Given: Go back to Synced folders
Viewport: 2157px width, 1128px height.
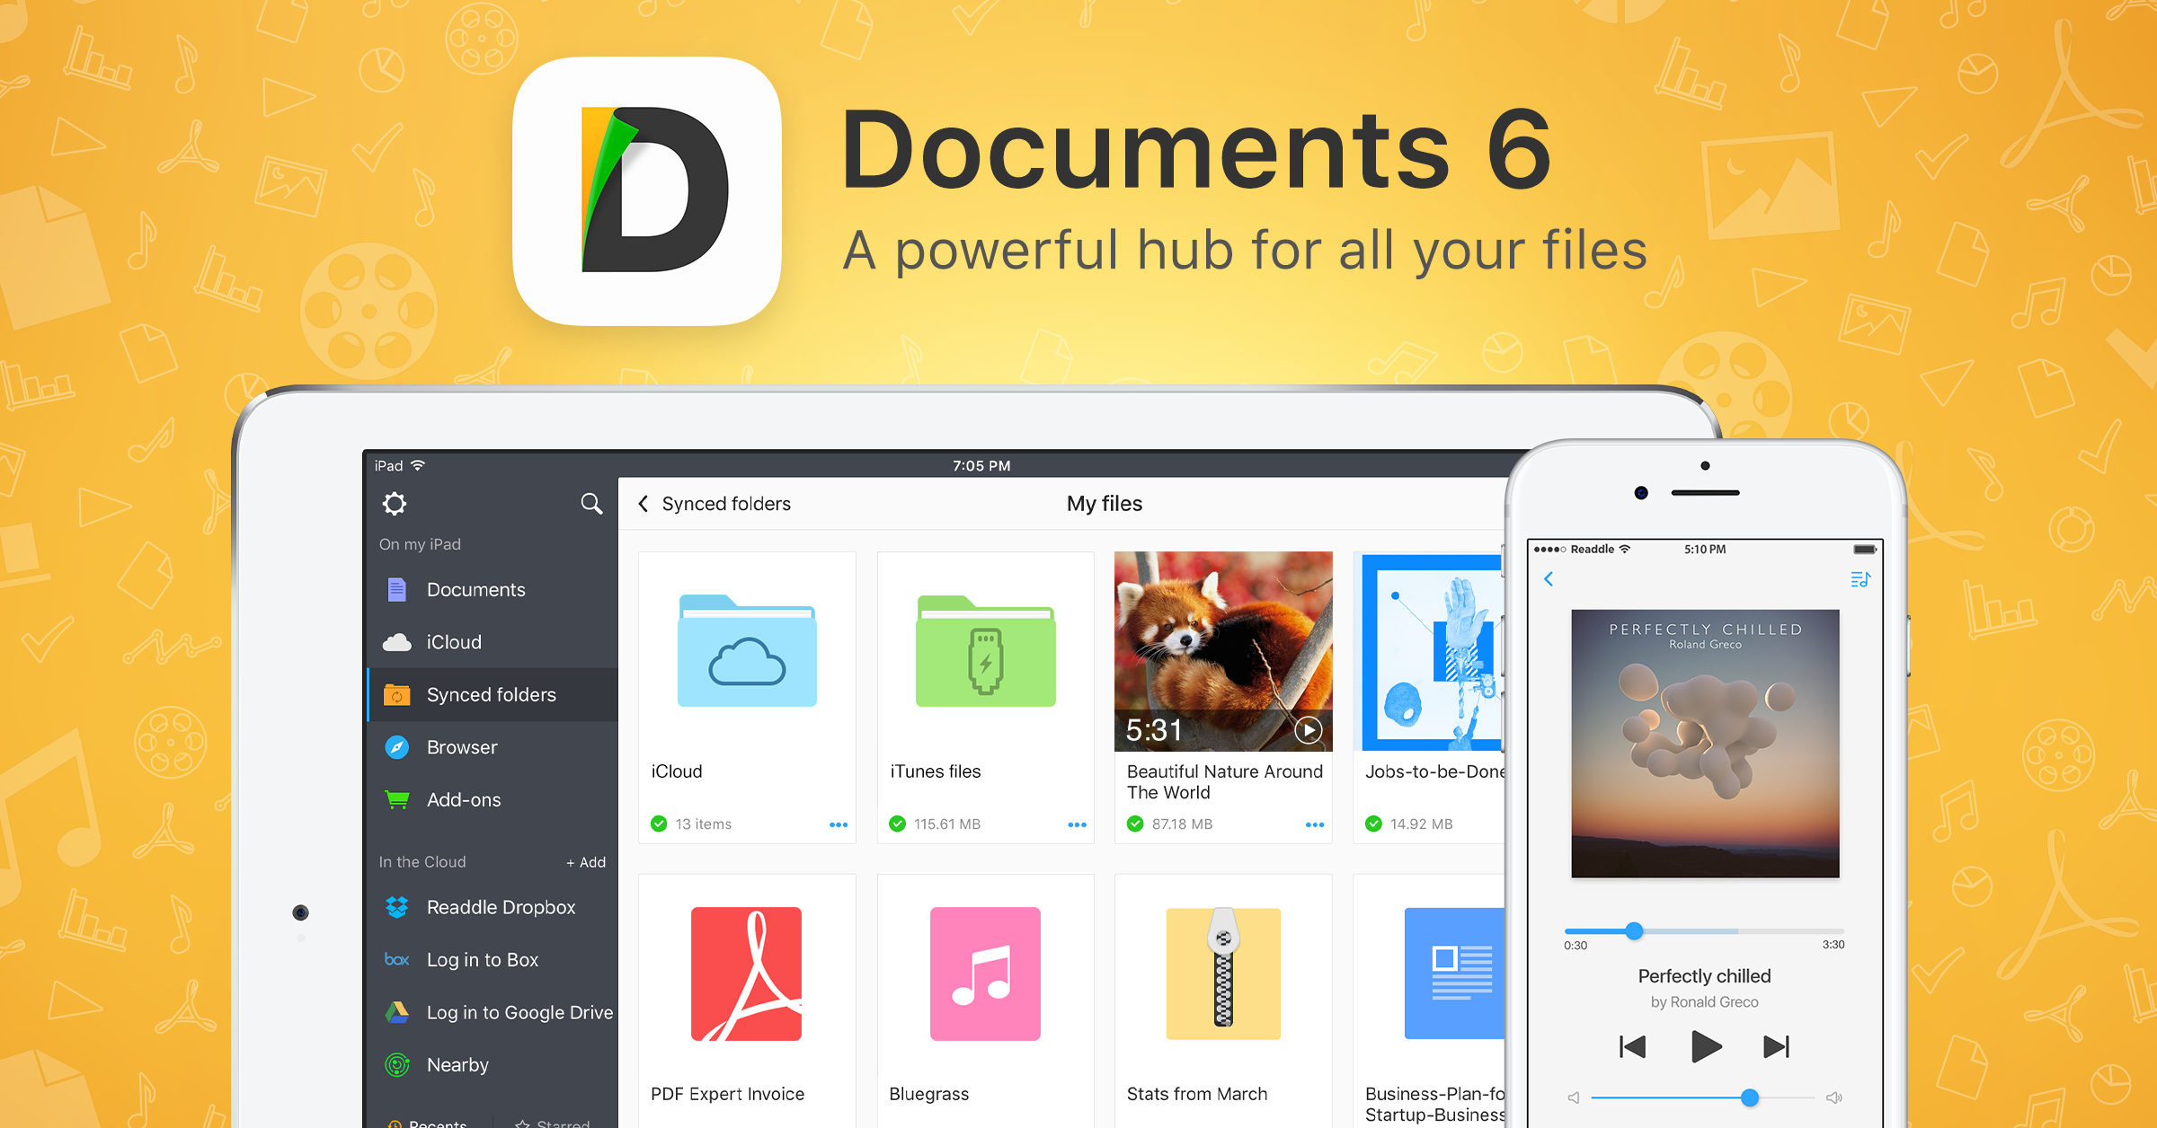Looking at the screenshot, I should (715, 504).
